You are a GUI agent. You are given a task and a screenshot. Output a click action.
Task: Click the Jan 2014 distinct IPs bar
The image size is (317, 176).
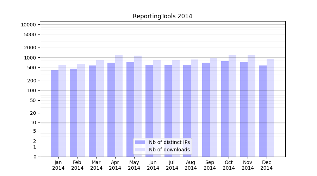pyautogui.click(x=55, y=113)
